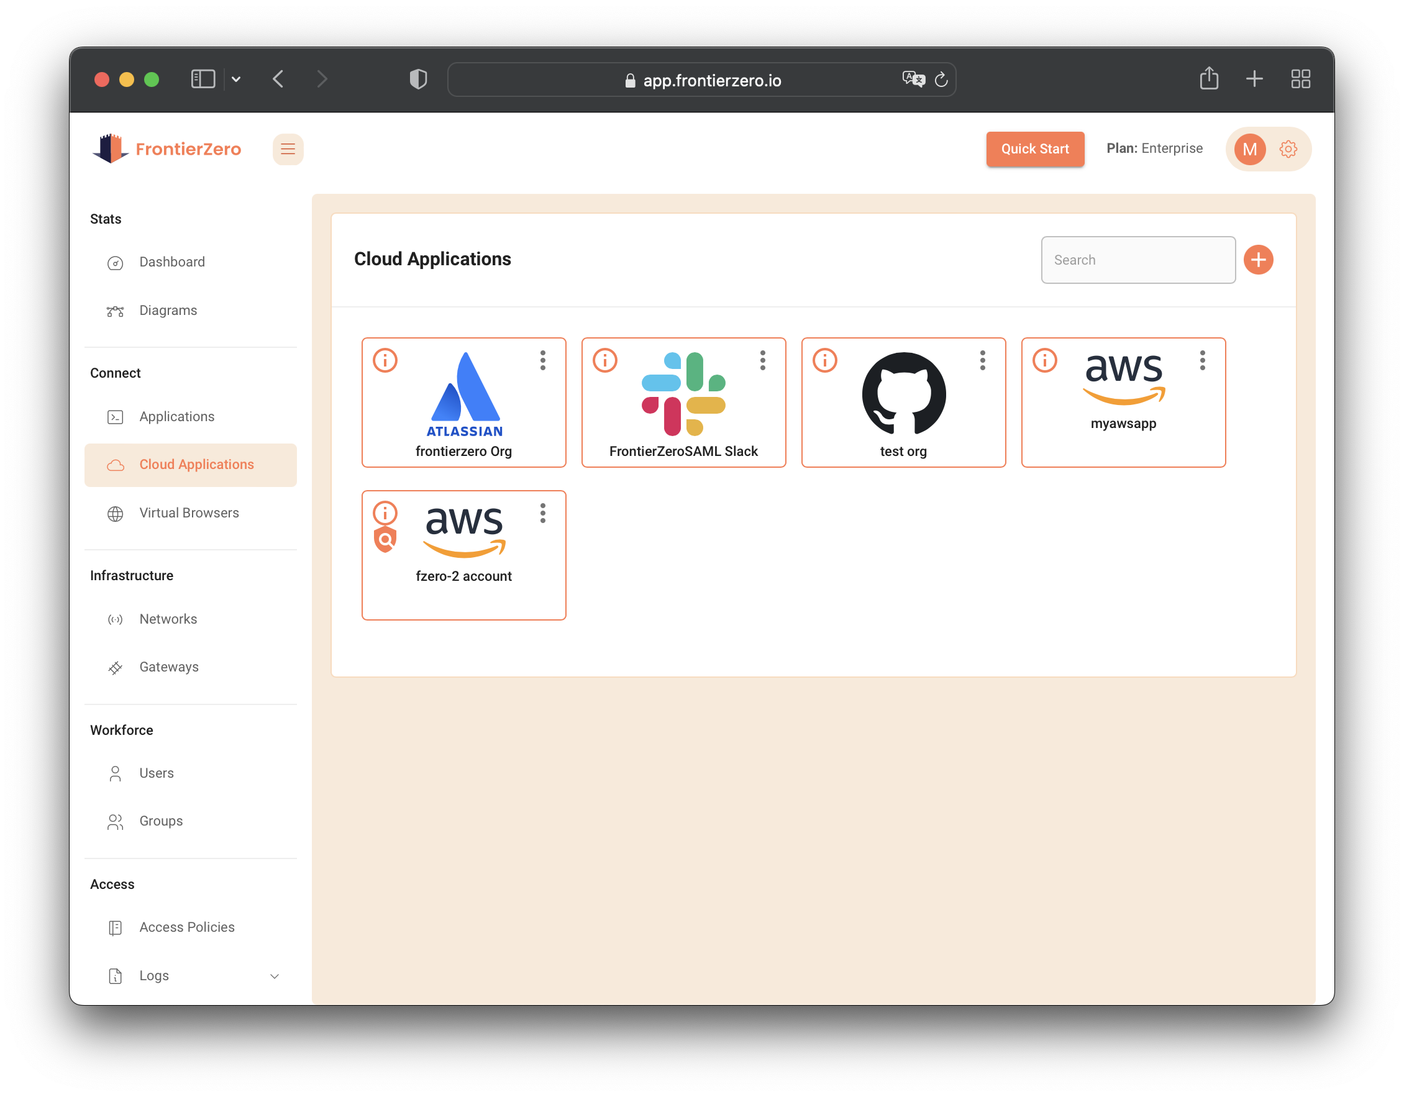Focus the Search input field
This screenshot has height=1097, width=1404.
(1139, 260)
